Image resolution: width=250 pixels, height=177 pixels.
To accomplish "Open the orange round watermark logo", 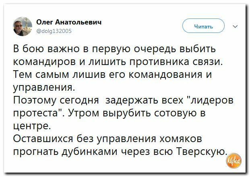I will click(x=233, y=161).
